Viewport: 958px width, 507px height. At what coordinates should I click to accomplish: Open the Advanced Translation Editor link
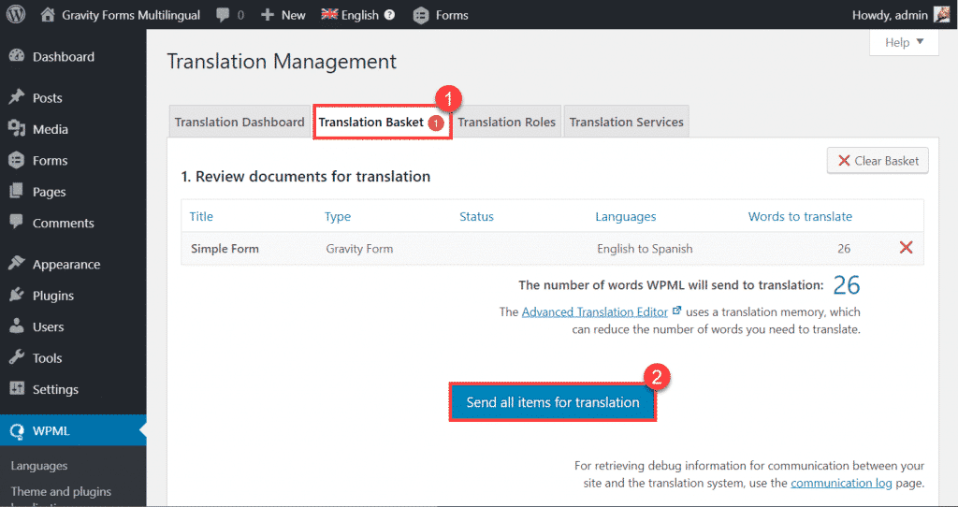pos(594,311)
